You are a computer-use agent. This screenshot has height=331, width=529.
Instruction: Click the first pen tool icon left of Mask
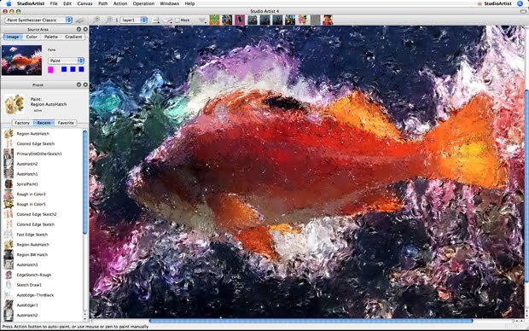[x=156, y=20]
